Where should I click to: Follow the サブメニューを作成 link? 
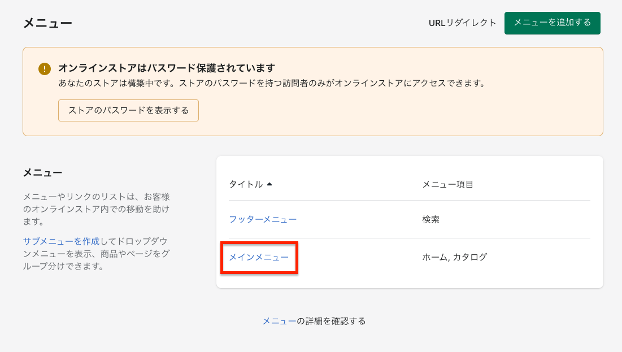[61, 241]
